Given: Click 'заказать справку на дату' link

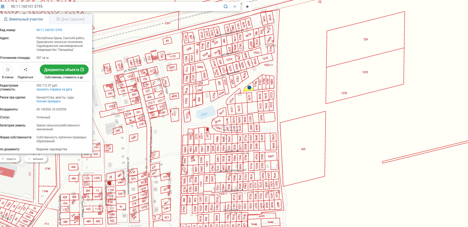Looking at the screenshot, I should 54,89.
